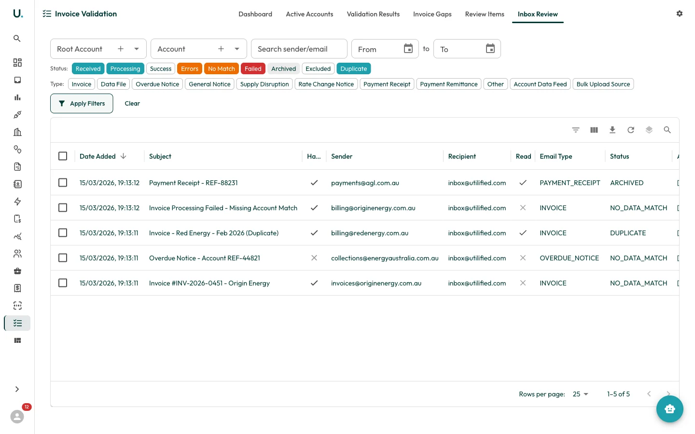The height and width of the screenshot is (434, 695).
Task: Open the inbox tray icon in sidebar
Action: click(17, 80)
